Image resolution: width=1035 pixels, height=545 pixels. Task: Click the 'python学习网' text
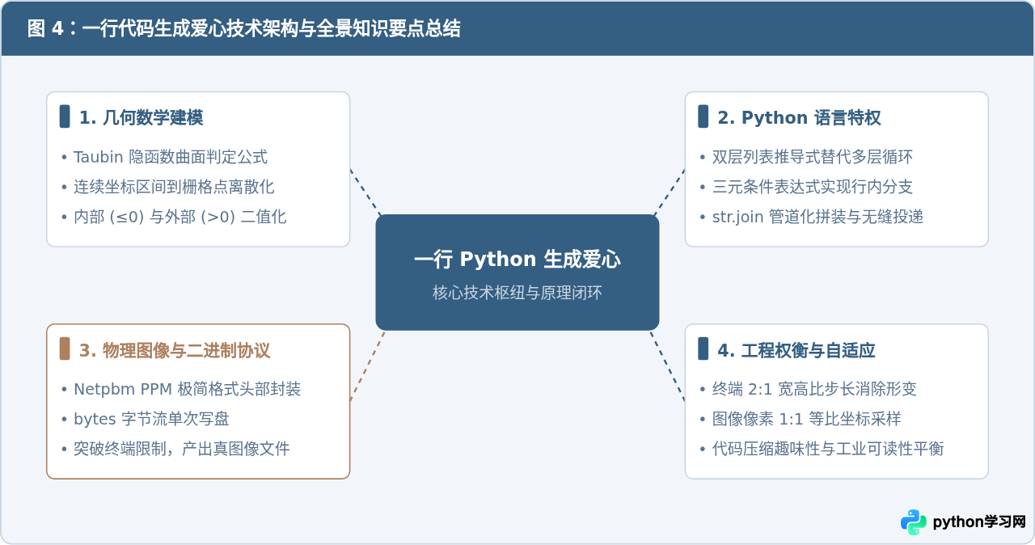pos(979,522)
